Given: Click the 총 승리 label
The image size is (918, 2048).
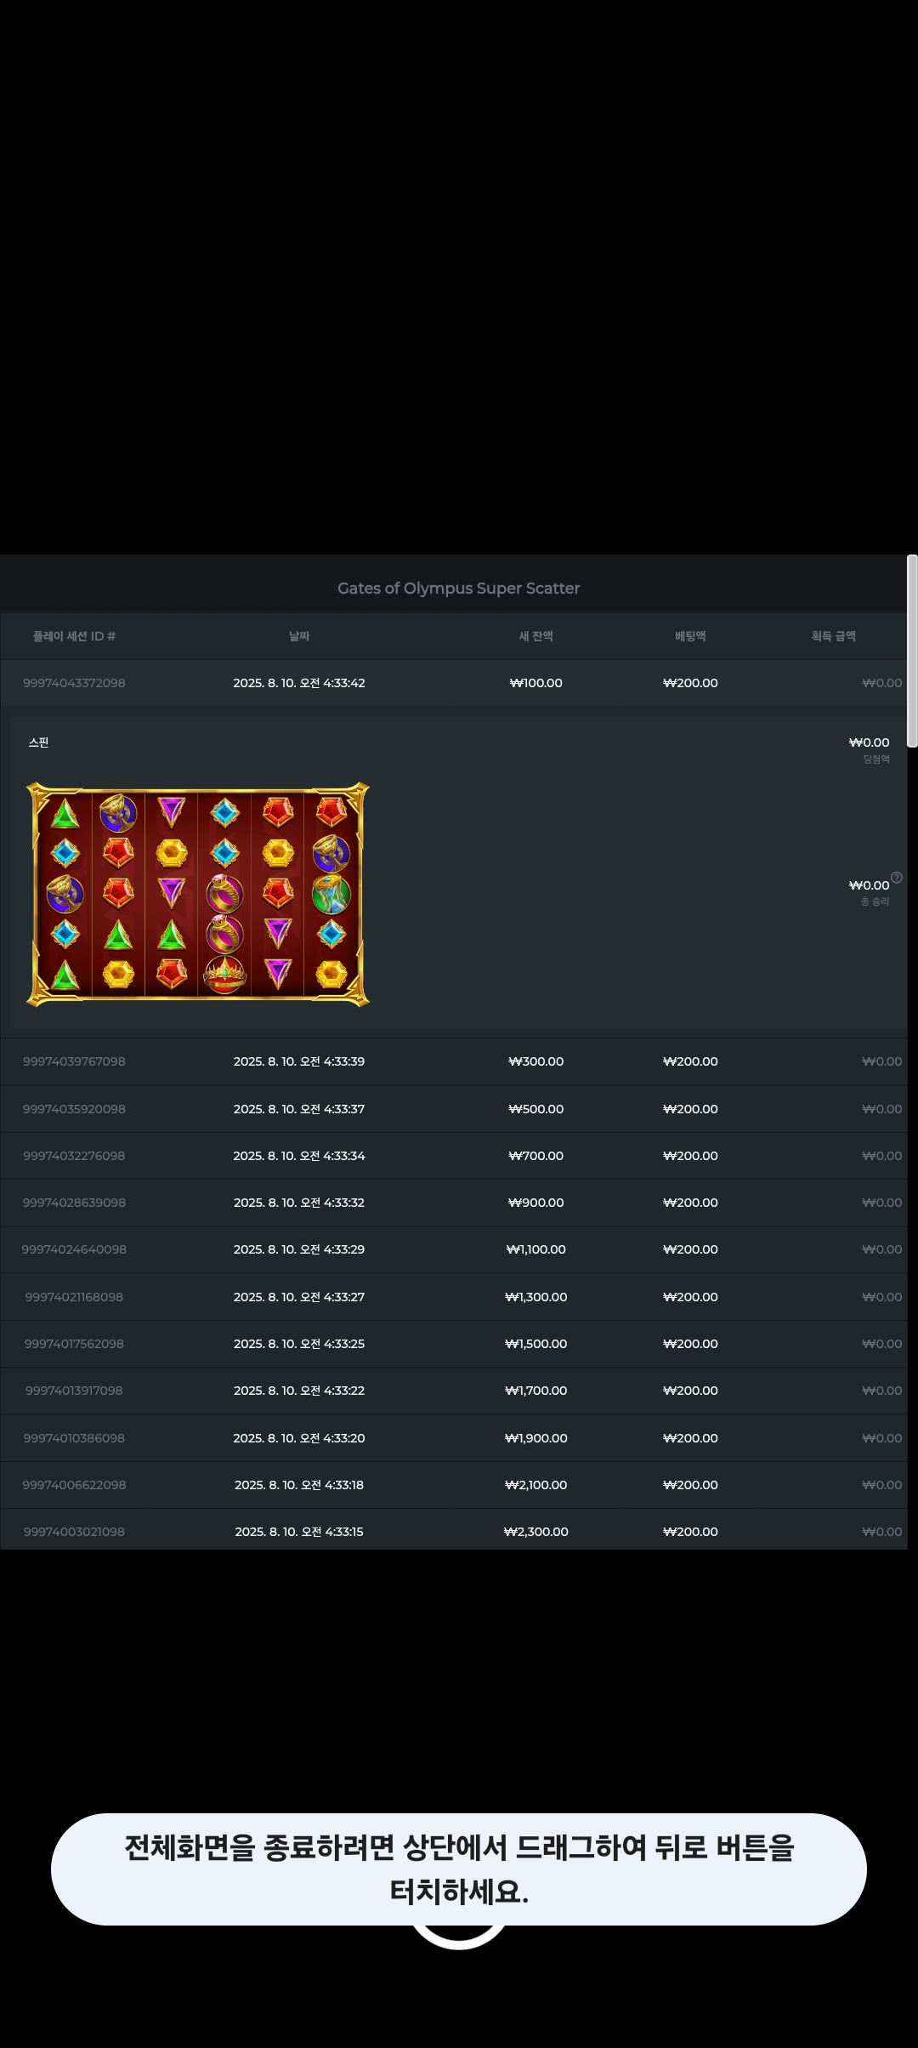Looking at the screenshot, I should pos(875,902).
